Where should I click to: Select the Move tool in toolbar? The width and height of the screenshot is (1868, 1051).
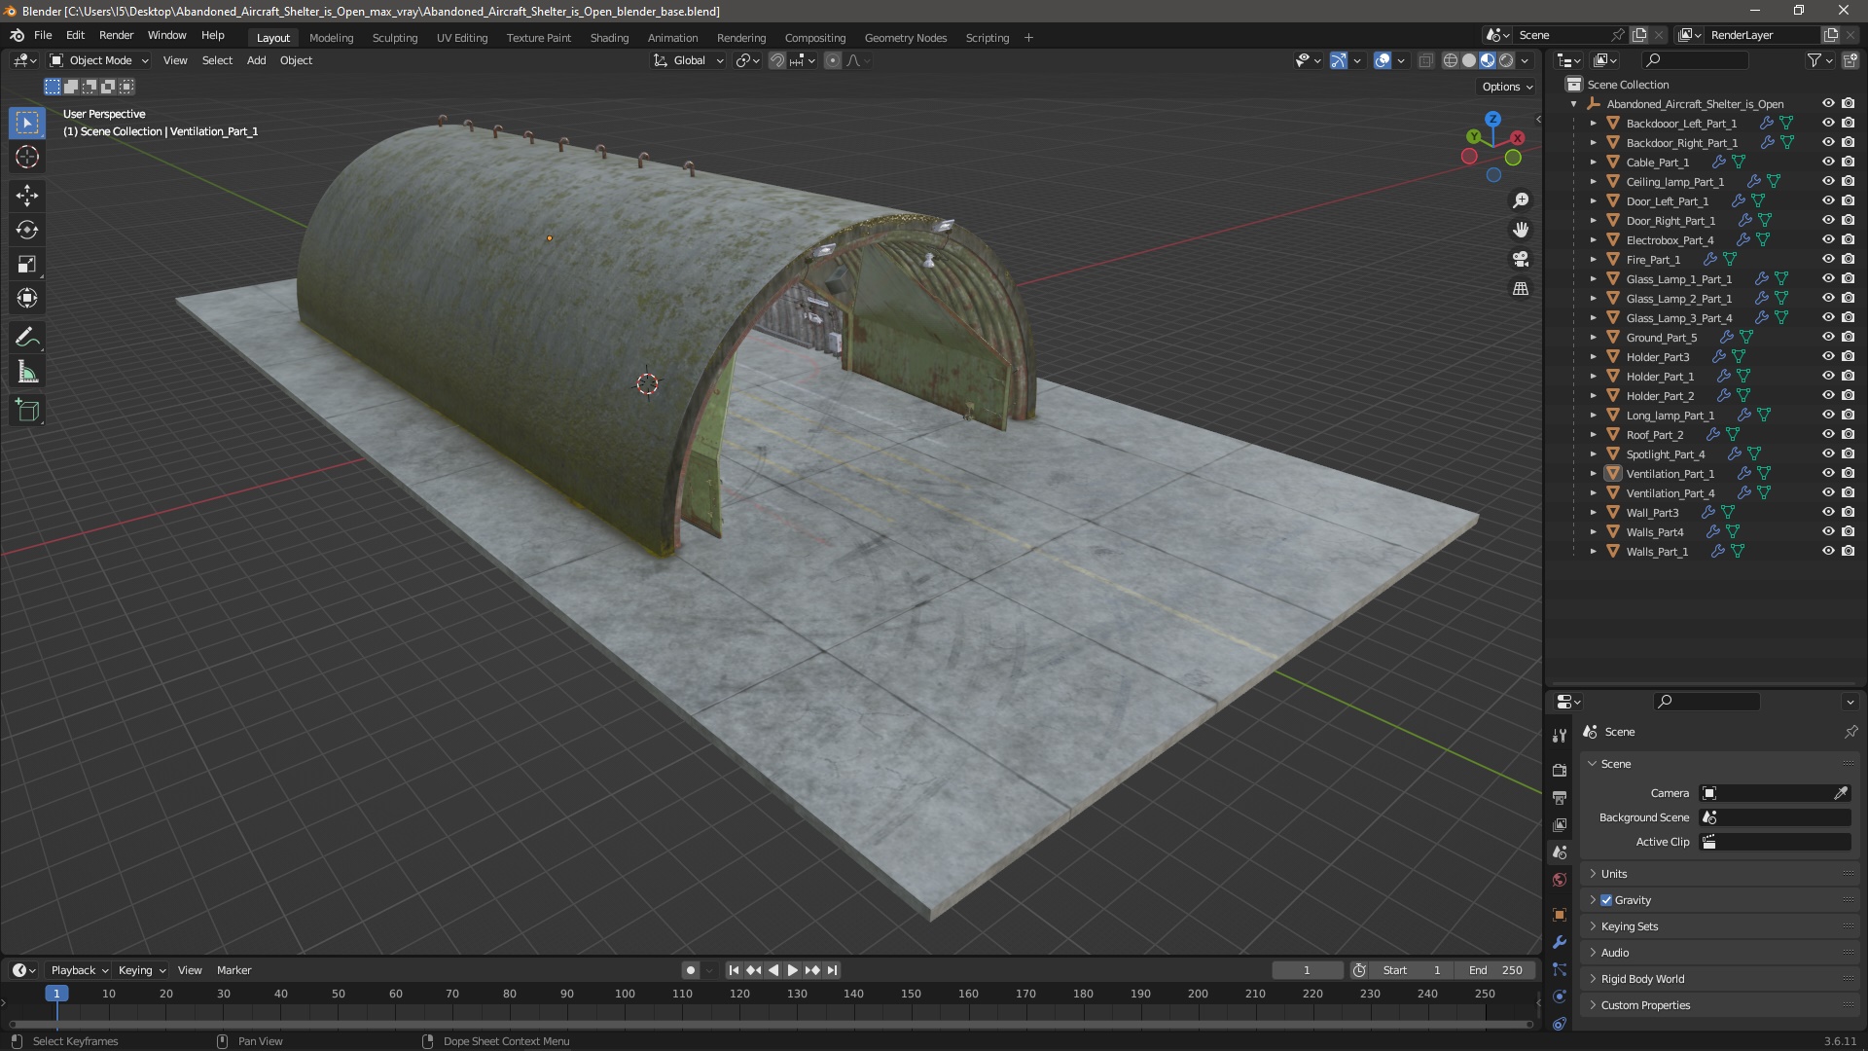[x=28, y=194]
